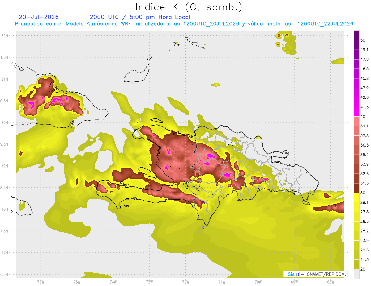Click the colorbar value 50

tap(363, 40)
